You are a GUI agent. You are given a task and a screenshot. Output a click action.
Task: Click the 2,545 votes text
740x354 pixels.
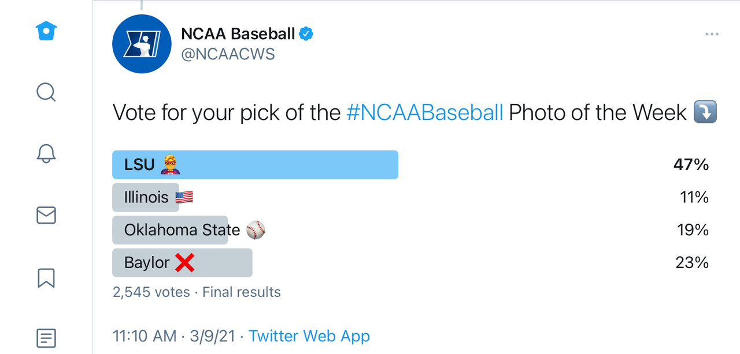[x=151, y=292]
